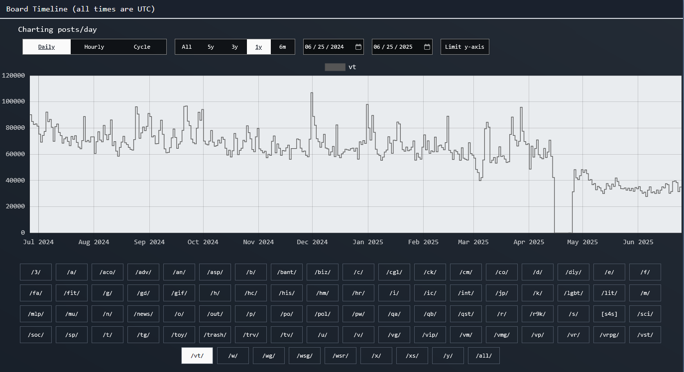Show the /lgbt/ board timeline
Screen dimensions: 684x372
pyautogui.click(x=573, y=293)
